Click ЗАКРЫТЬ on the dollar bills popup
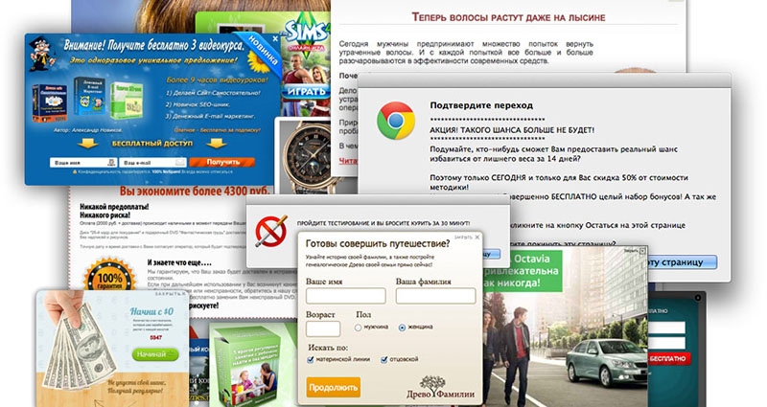767x407 pixels. (171, 294)
